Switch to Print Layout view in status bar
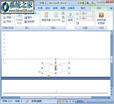 pyautogui.click(x=60, y=101)
